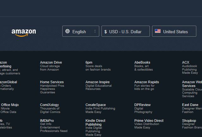202x137 pixels.
Task: Select the Home Services link
Action: pyautogui.click(x=52, y=82)
